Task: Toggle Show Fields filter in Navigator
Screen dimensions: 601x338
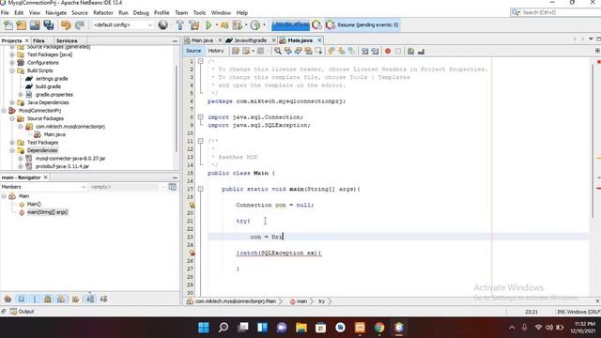Action: (x=21, y=299)
